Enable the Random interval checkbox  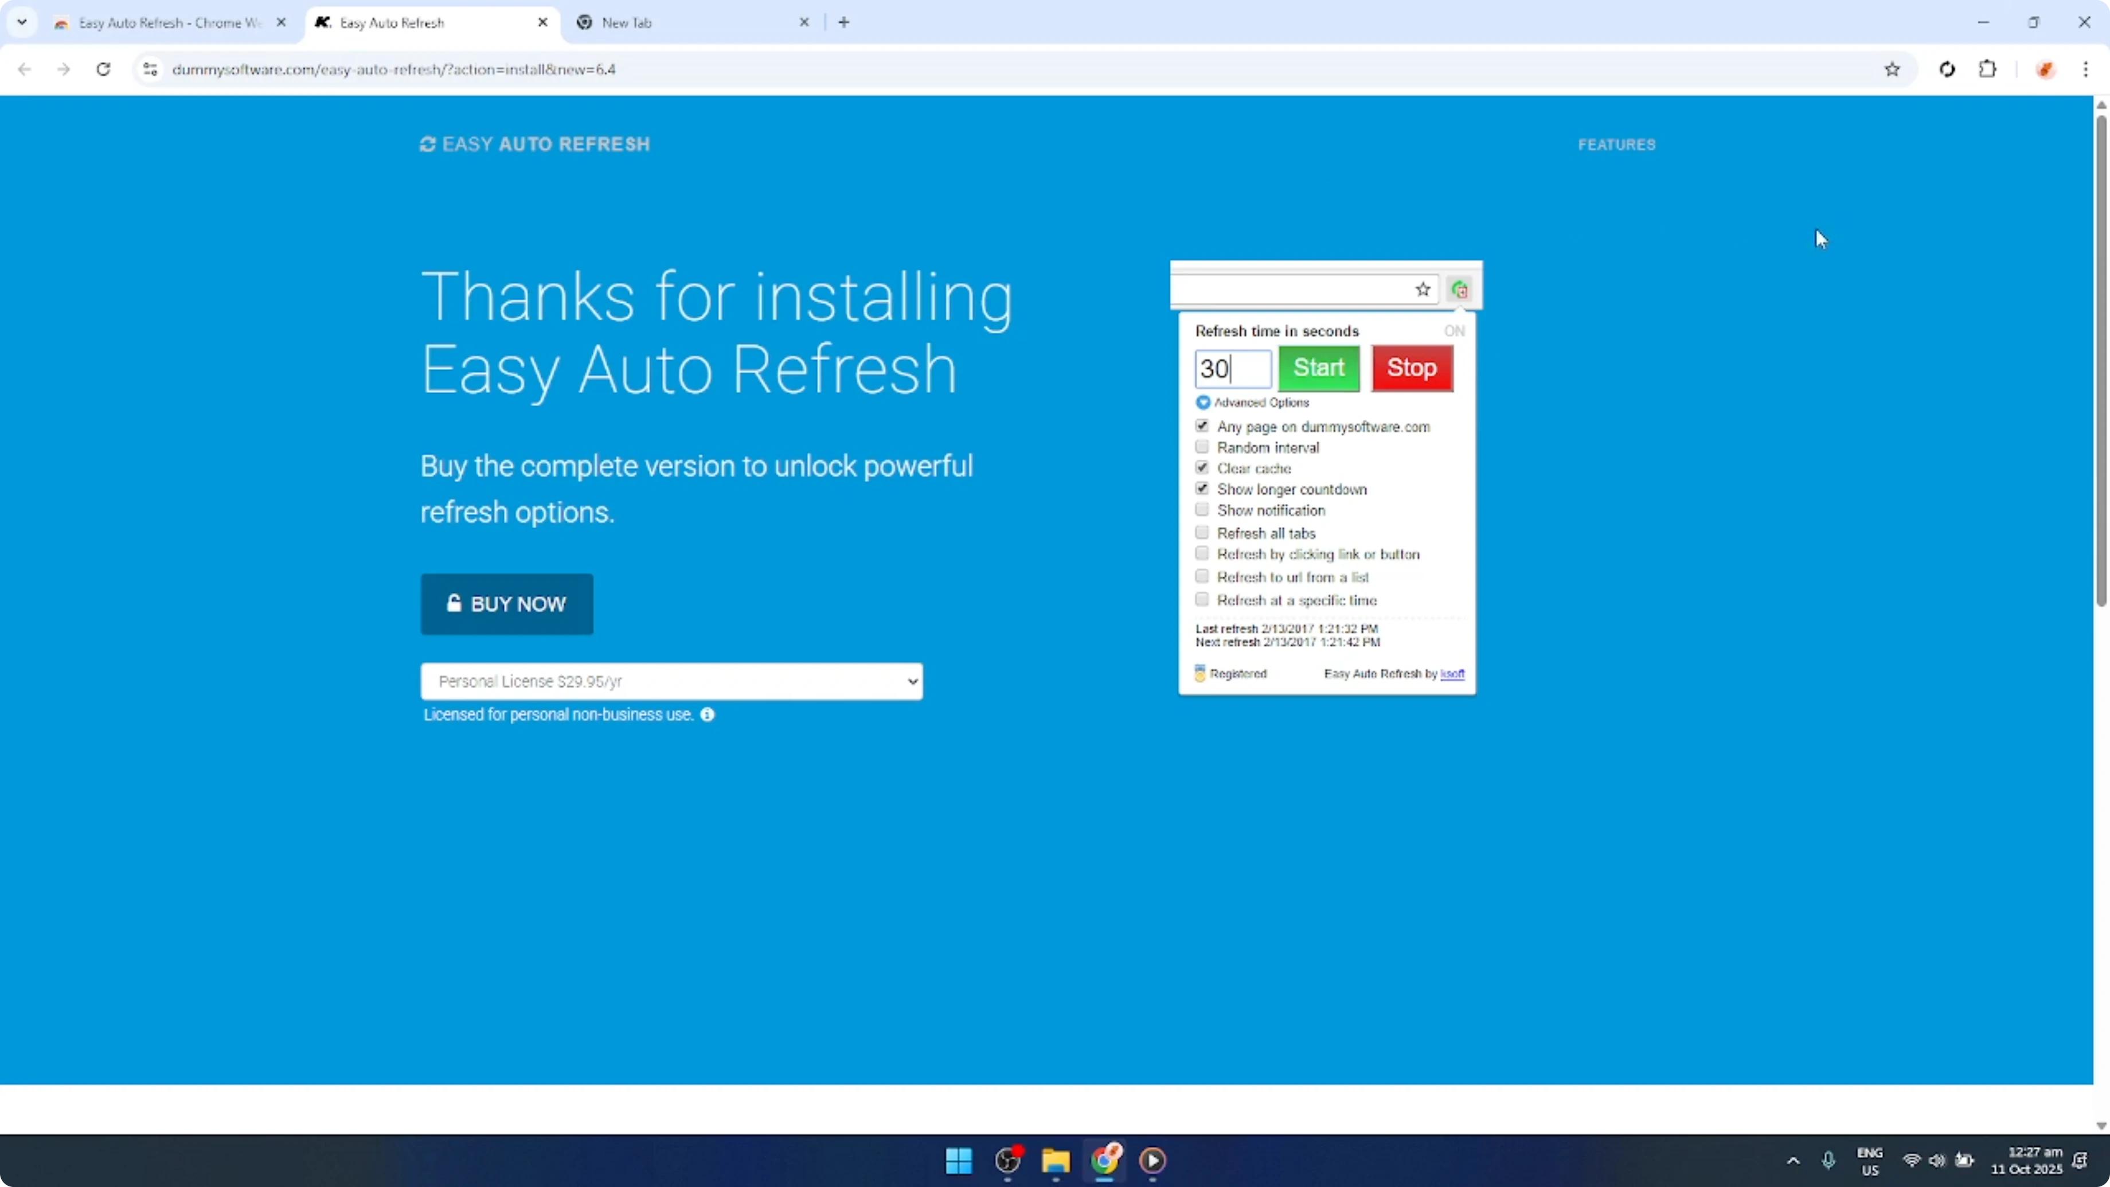[x=1202, y=447]
